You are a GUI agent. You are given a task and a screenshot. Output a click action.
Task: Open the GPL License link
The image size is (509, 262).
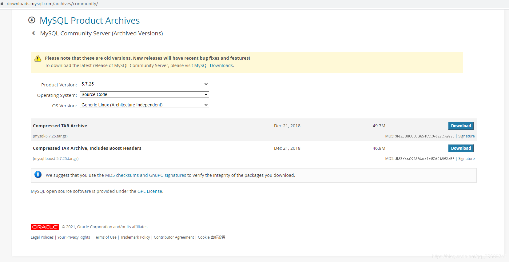point(150,191)
